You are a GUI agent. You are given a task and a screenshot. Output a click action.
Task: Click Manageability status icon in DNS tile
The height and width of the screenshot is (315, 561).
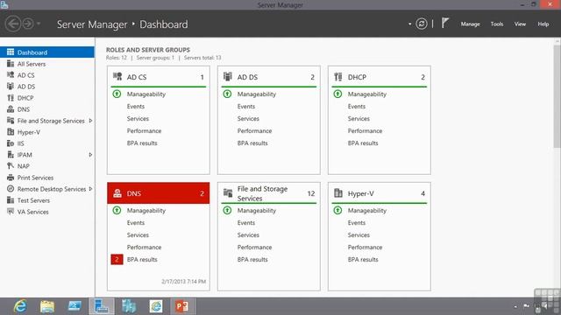coord(117,210)
